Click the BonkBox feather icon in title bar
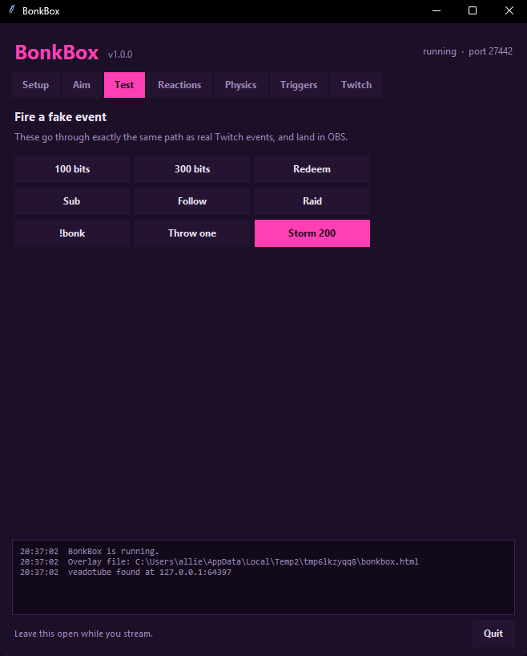Image resolution: width=527 pixels, height=656 pixels. click(x=12, y=10)
